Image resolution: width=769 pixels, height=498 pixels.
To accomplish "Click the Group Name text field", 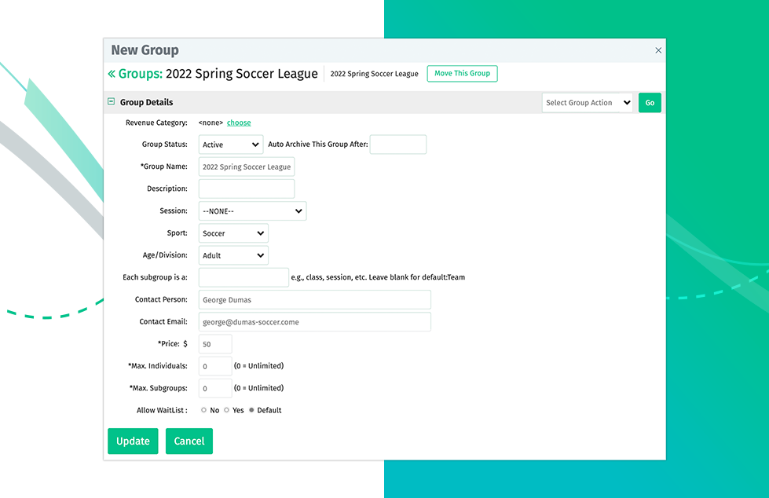I will point(247,167).
